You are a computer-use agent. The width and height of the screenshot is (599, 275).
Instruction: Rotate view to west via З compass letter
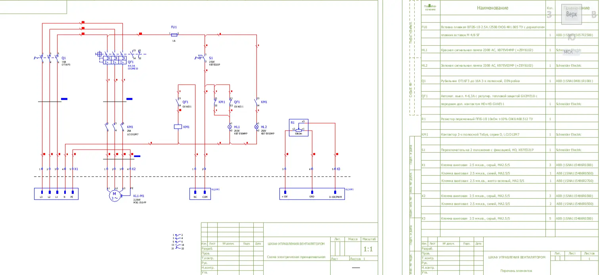click(x=549, y=15)
